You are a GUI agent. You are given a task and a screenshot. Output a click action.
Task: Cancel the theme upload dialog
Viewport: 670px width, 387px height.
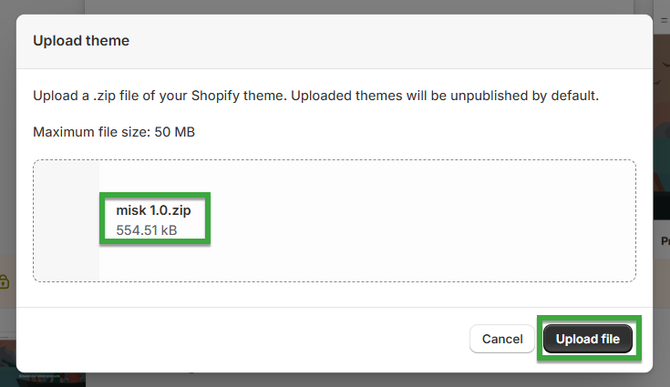click(x=502, y=339)
